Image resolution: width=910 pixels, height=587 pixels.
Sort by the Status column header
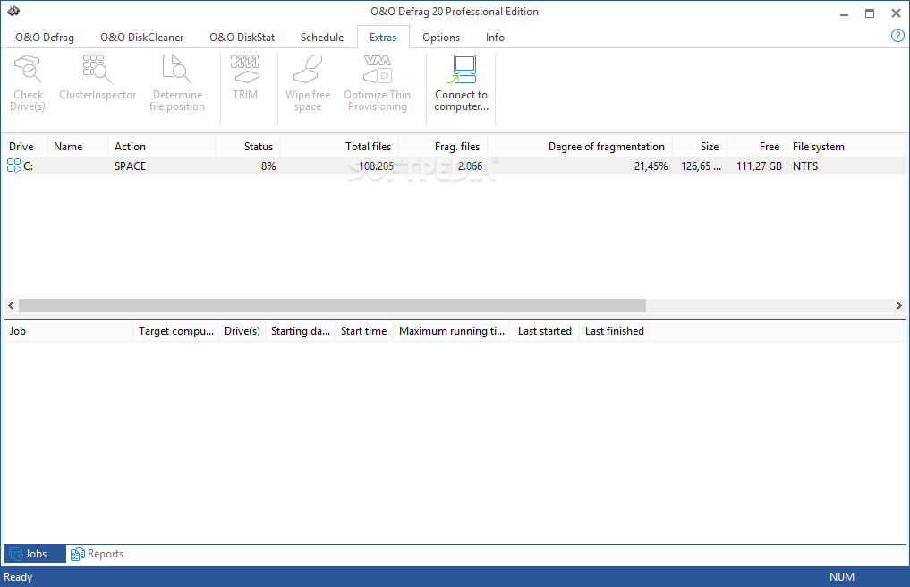click(249, 147)
